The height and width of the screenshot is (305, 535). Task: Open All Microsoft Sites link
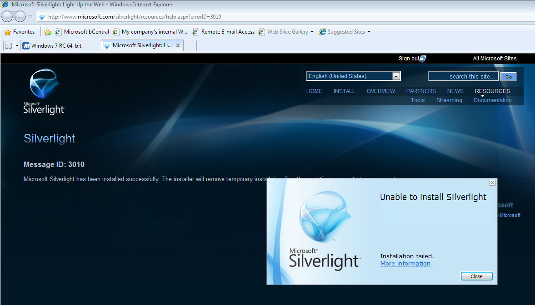495,58
